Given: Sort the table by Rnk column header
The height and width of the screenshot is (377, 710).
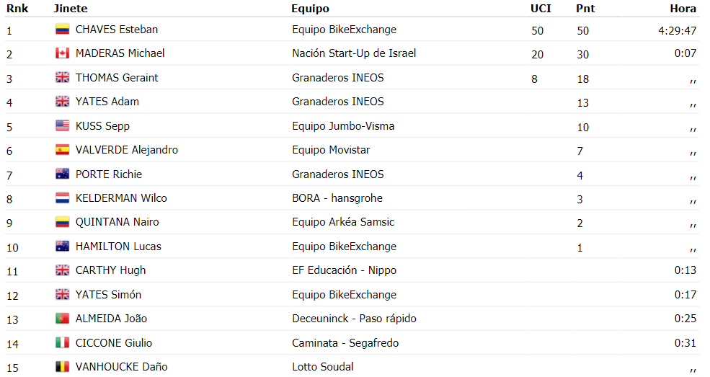Looking at the screenshot, I should coord(17,9).
